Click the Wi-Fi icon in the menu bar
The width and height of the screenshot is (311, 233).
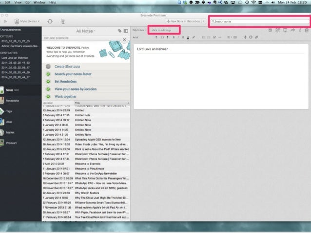253,2
